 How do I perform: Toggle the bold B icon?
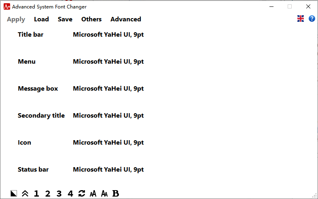coord(116,194)
